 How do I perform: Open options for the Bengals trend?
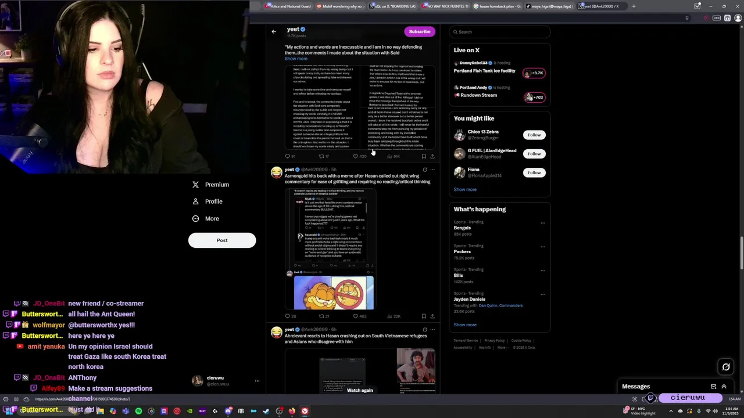tap(543, 223)
